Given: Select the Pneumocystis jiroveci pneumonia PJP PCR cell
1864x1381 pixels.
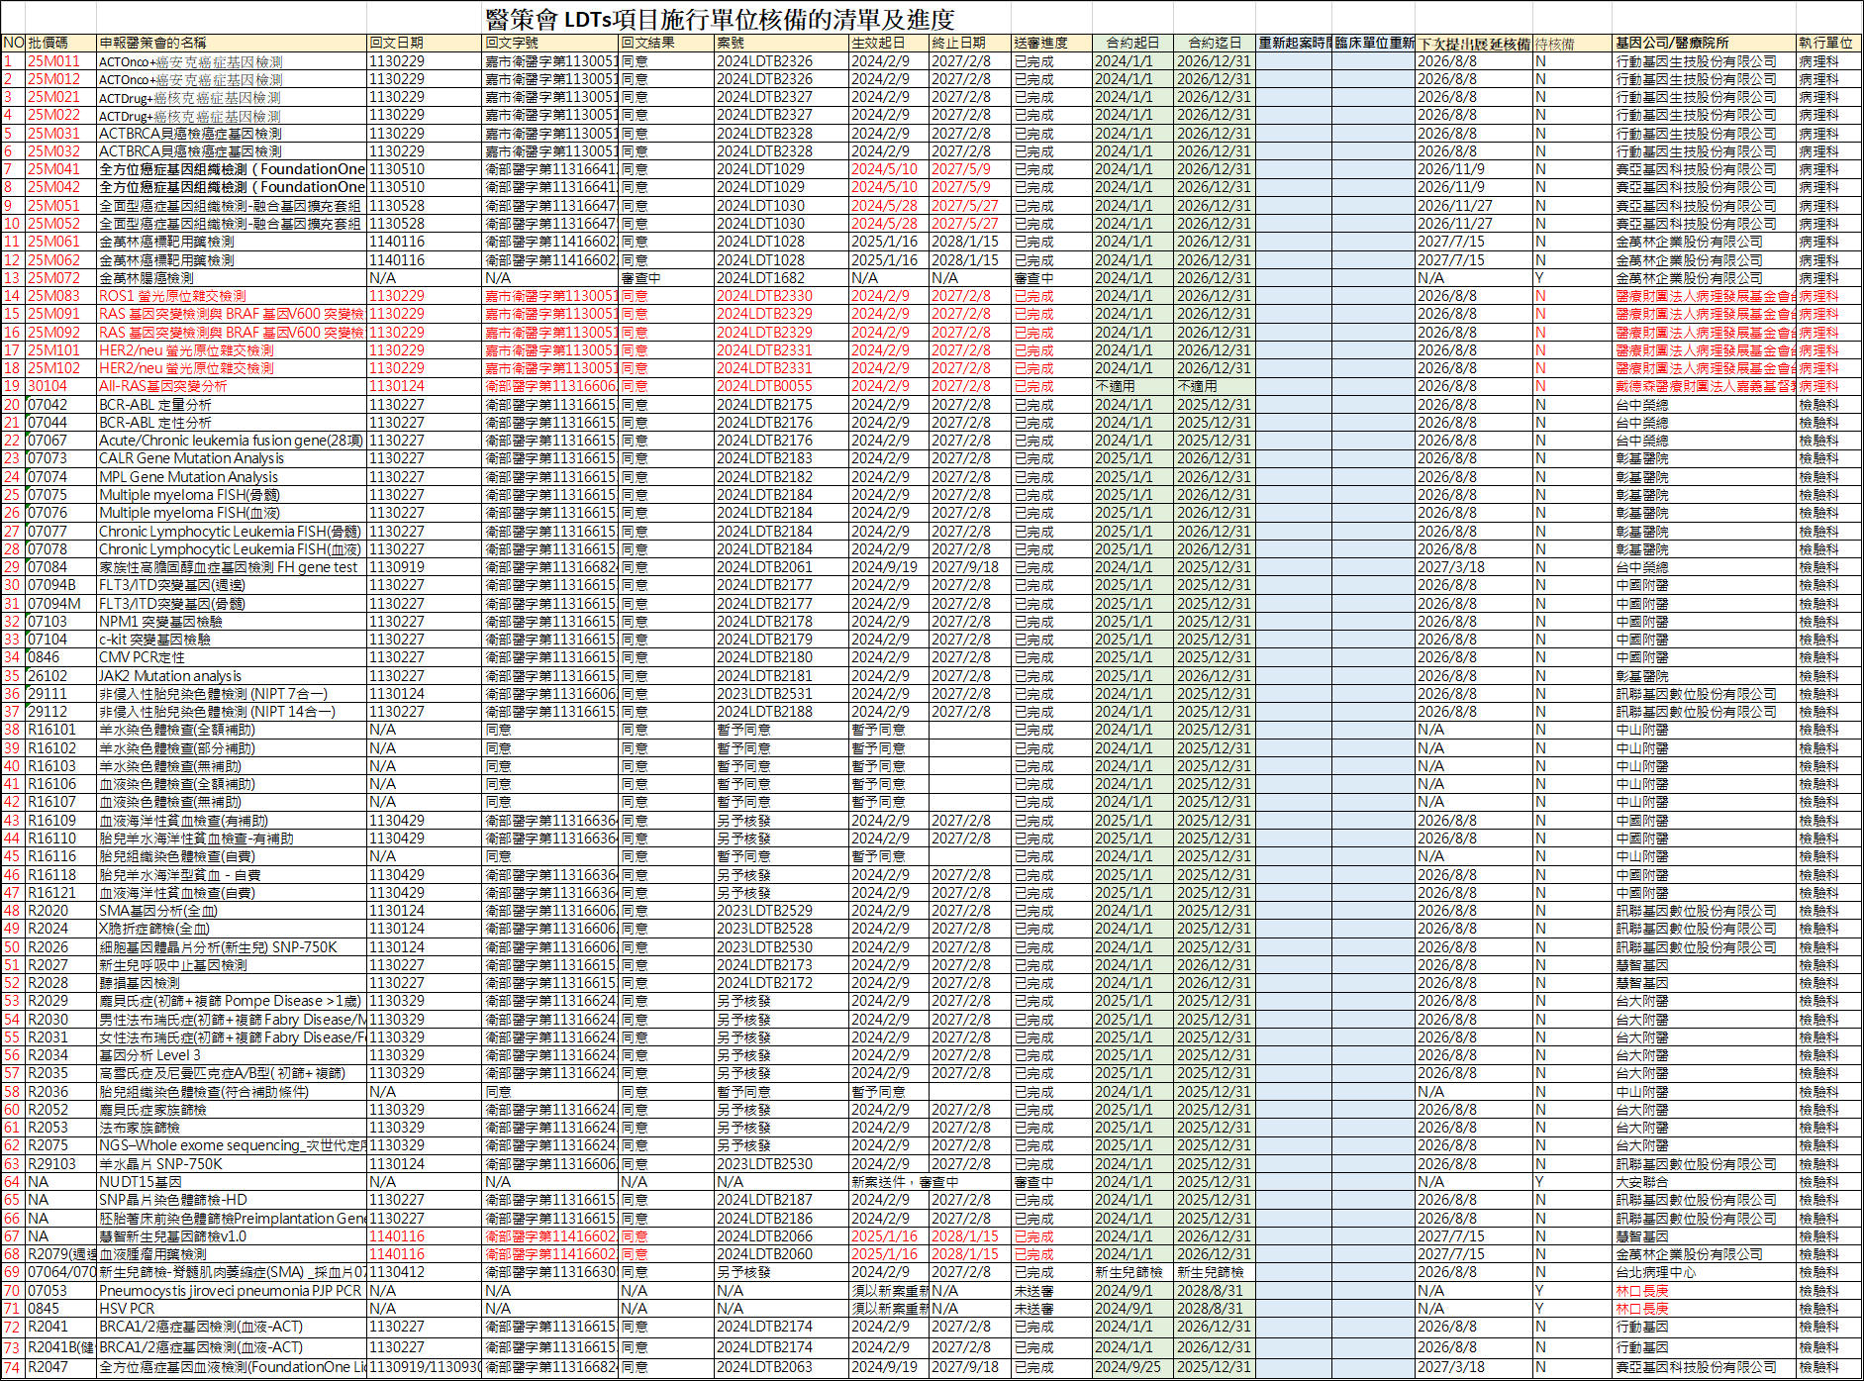Looking at the screenshot, I should (x=230, y=1291).
